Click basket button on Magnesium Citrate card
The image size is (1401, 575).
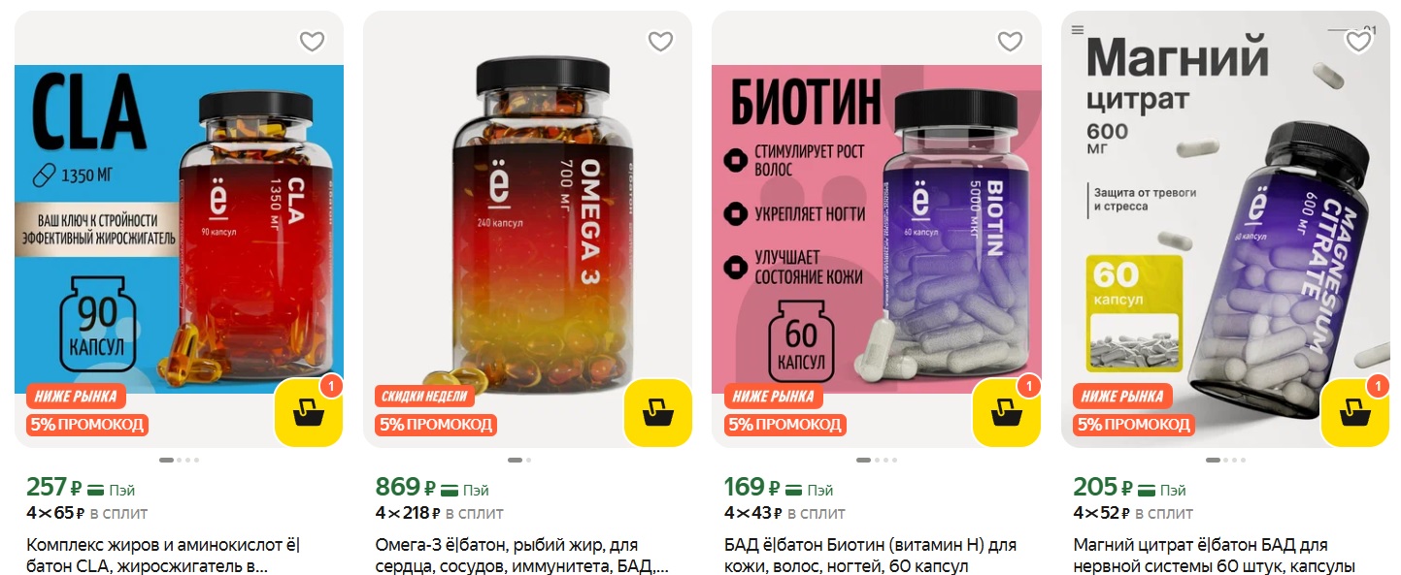(x=1355, y=413)
